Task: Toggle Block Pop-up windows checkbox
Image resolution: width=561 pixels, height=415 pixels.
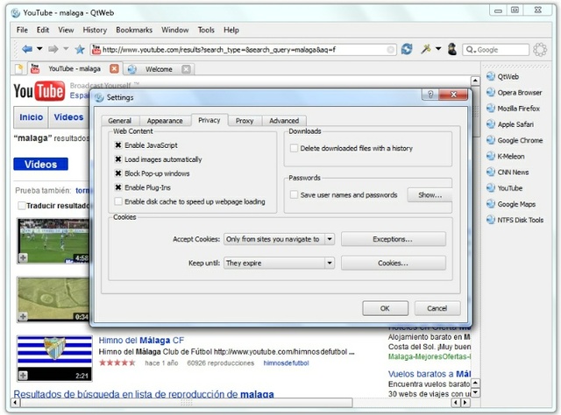Action: click(118, 173)
